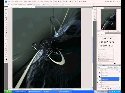The image size is (125, 93).
Task: Add a Posterize adjustment
Action: pyautogui.click(x=104, y=45)
